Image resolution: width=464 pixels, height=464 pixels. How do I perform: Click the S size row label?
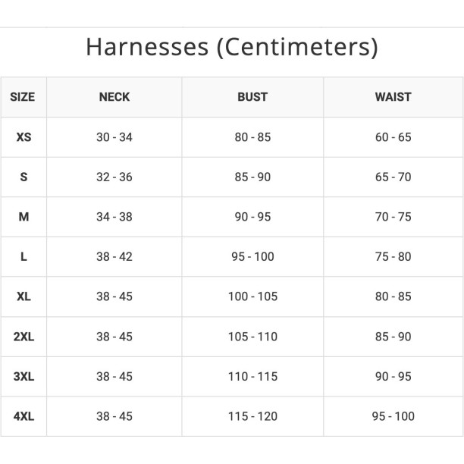pyautogui.click(x=24, y=177)
